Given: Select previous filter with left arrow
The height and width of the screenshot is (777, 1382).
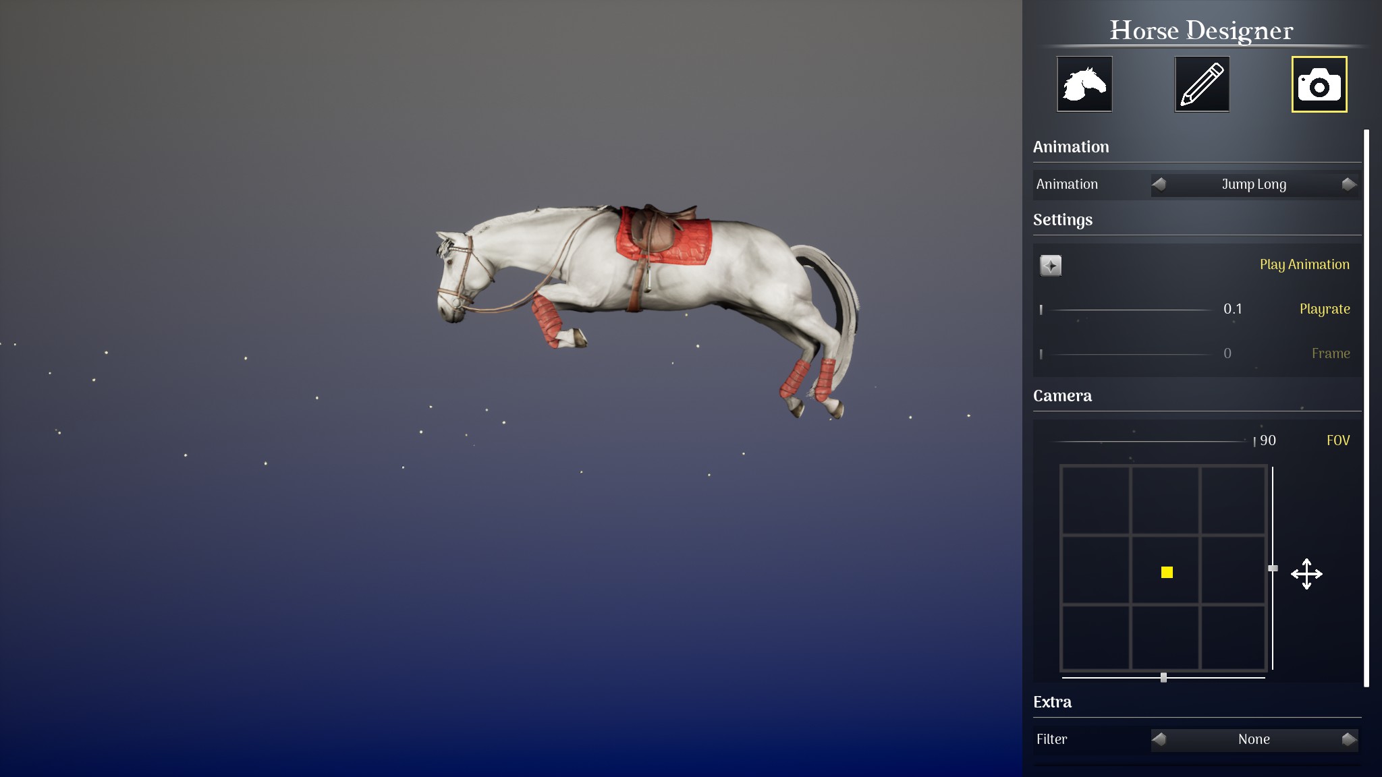Looking at the screenshot, I should [1159, 739].
